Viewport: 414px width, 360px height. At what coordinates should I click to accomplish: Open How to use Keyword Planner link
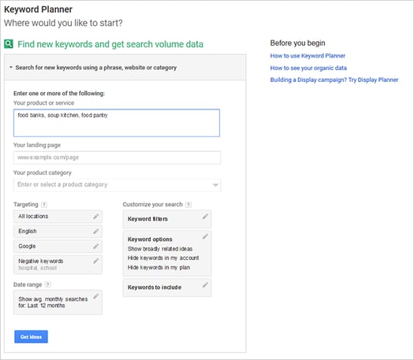308,56
